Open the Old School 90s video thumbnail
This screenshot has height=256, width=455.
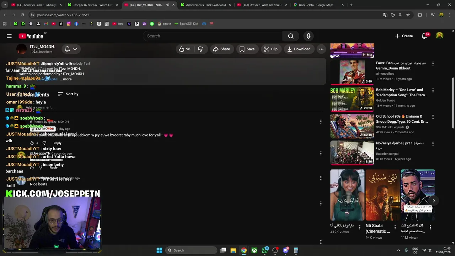click(352, 126)
